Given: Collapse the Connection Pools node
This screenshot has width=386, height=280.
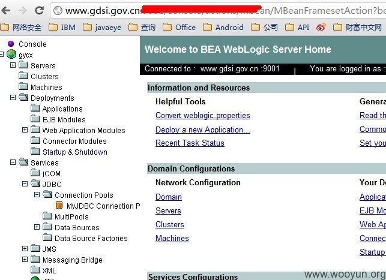Looking at the screenshot, I should click(x=37, y=195).
